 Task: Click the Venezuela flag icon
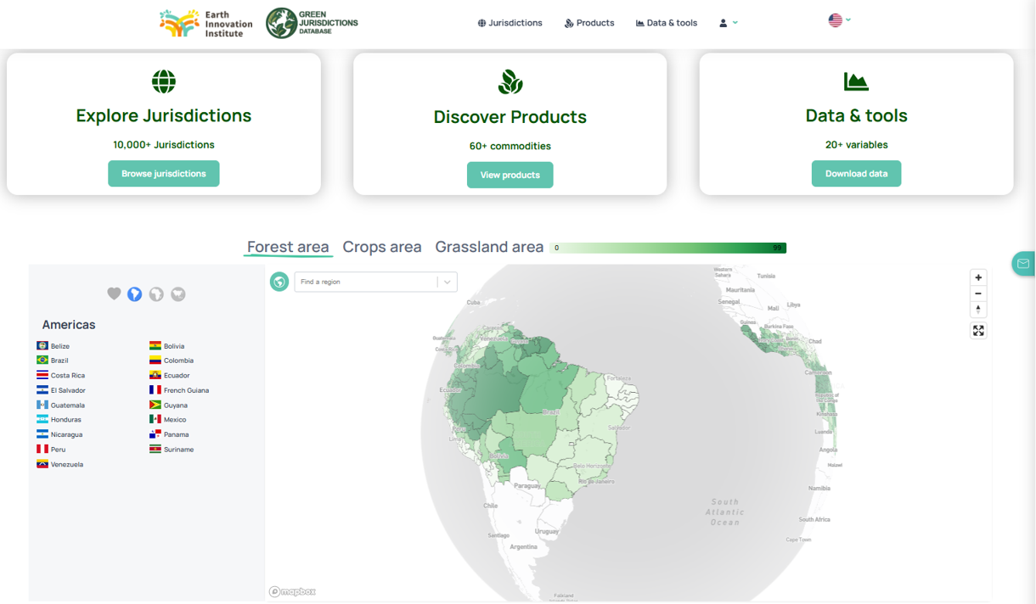click(42, 464)
